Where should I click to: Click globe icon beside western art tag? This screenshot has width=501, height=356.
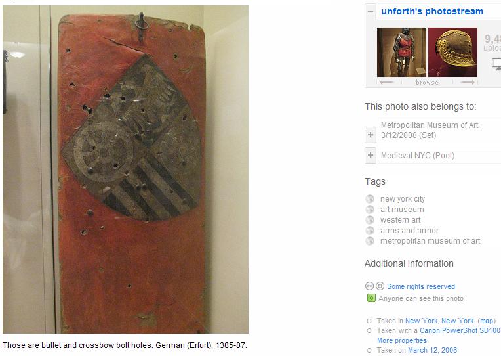click(370, 220)
